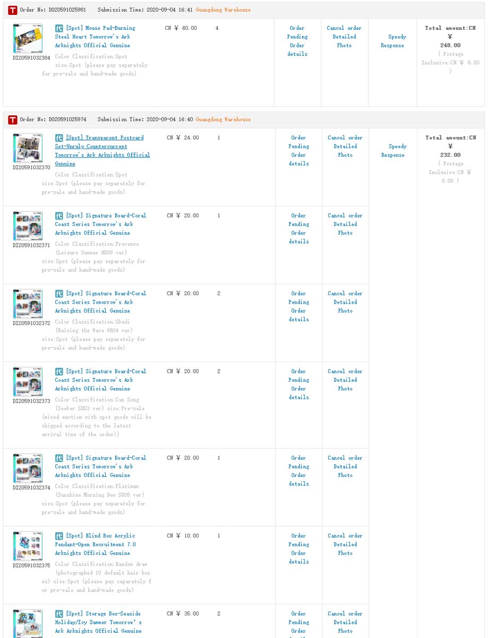Open thumbnail of item DI20591032373
Image resolution: width=493 pixels, height=638 pixels.
(x=28, y=382)
